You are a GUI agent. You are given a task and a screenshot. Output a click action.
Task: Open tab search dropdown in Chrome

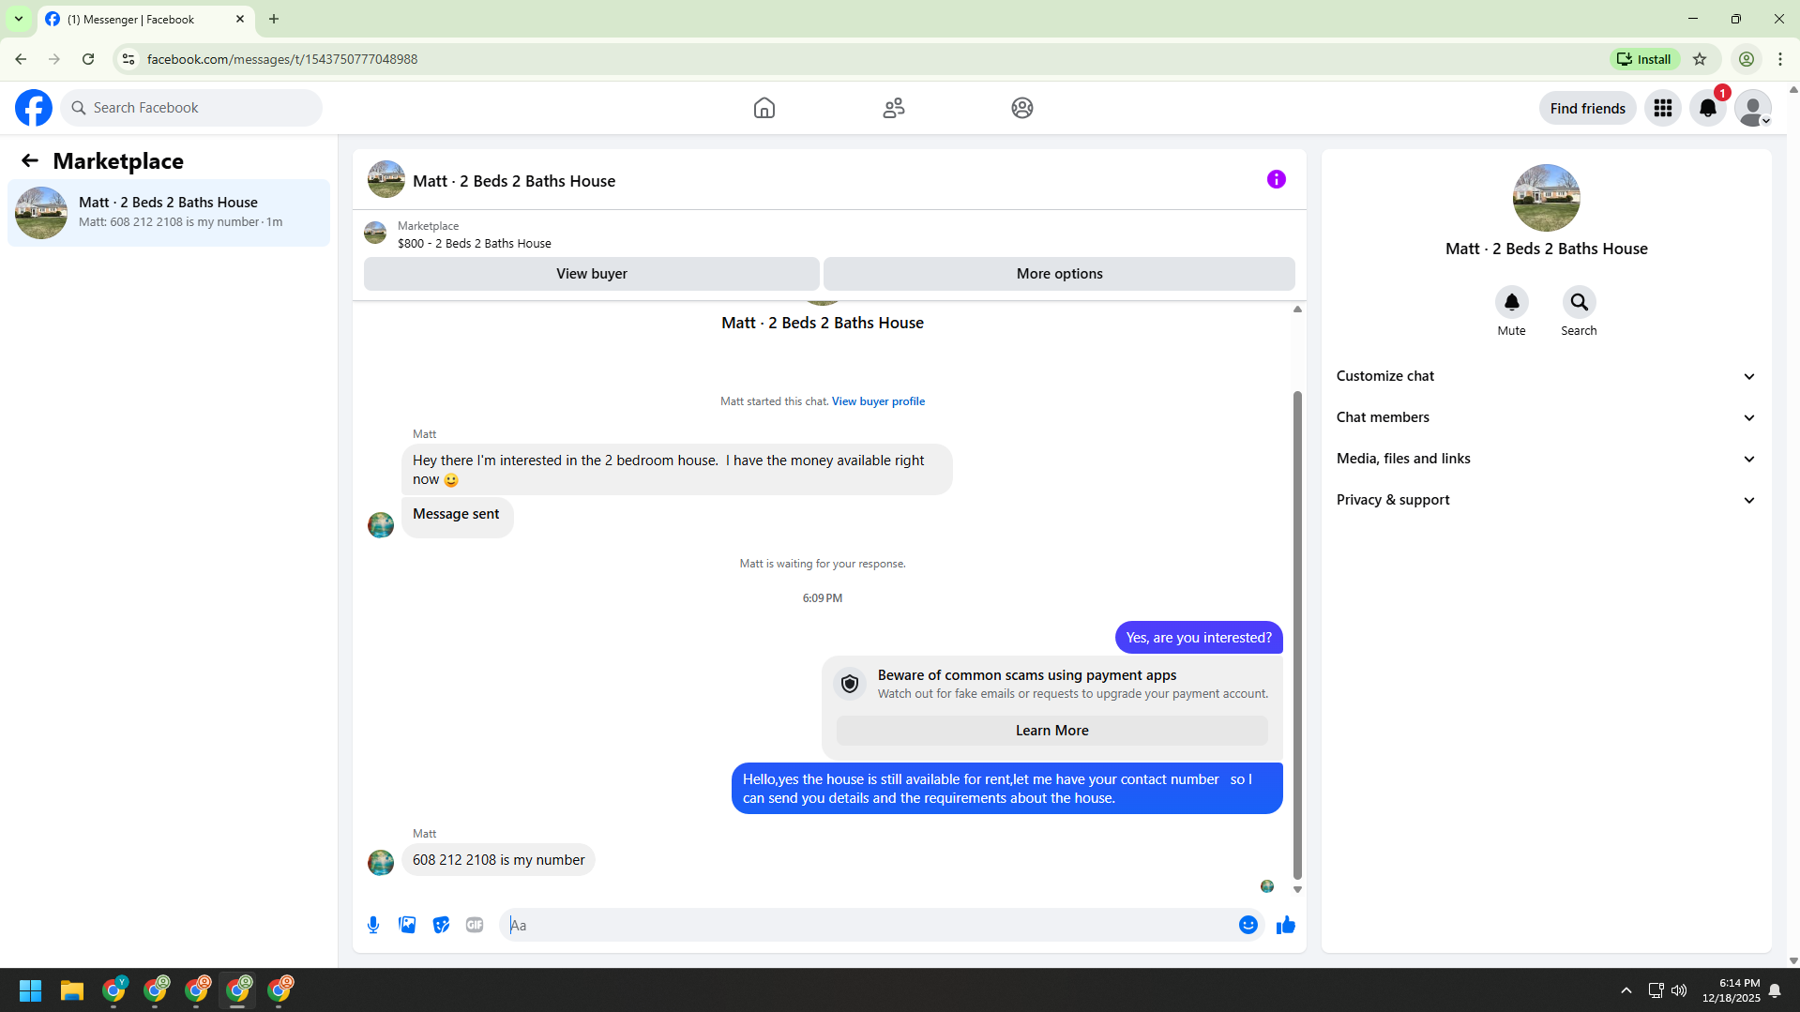pyautogui.click(x=19, y=19)
